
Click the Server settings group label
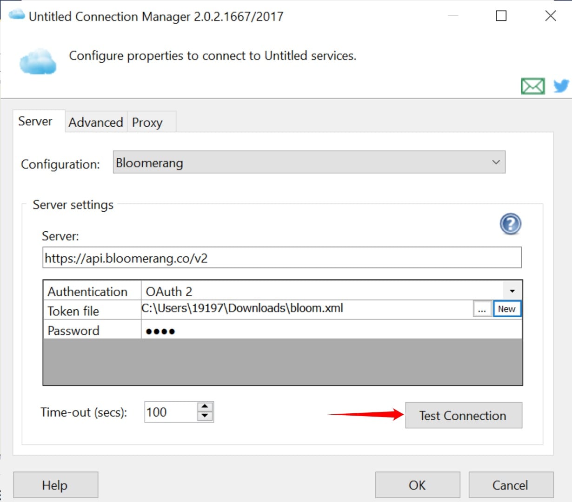click(x=73, y=205)
